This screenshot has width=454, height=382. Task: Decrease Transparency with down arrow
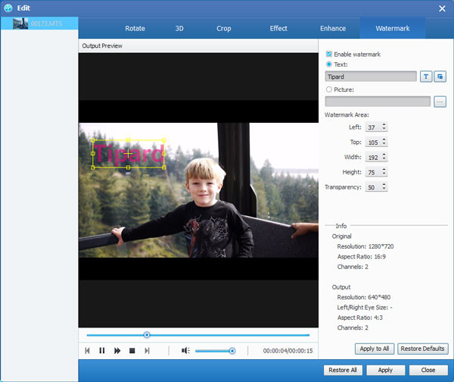384,189
